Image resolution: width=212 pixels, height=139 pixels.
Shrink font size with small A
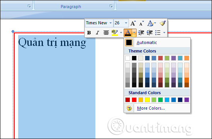click(142, 23)
